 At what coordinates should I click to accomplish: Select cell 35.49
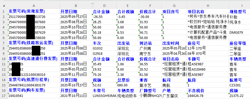point(104,64)
